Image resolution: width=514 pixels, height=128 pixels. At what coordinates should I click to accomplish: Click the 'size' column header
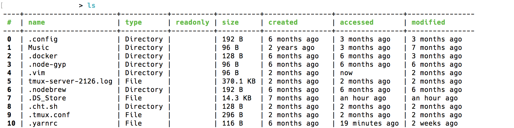230,22
